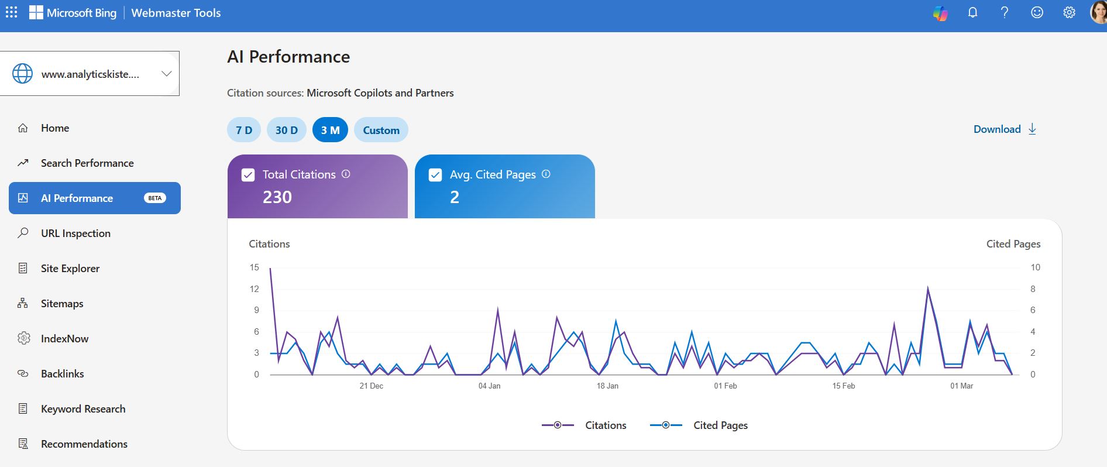Click the 21 Dec axis label

(x=372, y=386)
